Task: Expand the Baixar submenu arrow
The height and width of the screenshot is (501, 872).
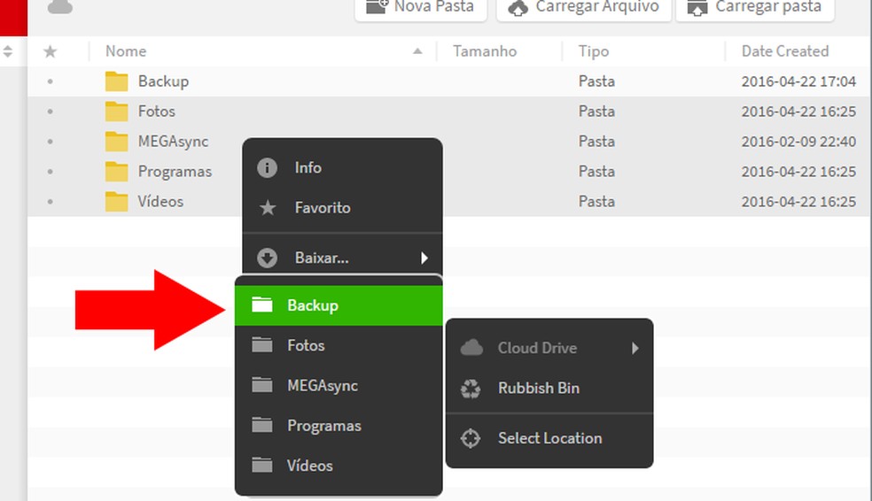Action: (x=424, y=258)
